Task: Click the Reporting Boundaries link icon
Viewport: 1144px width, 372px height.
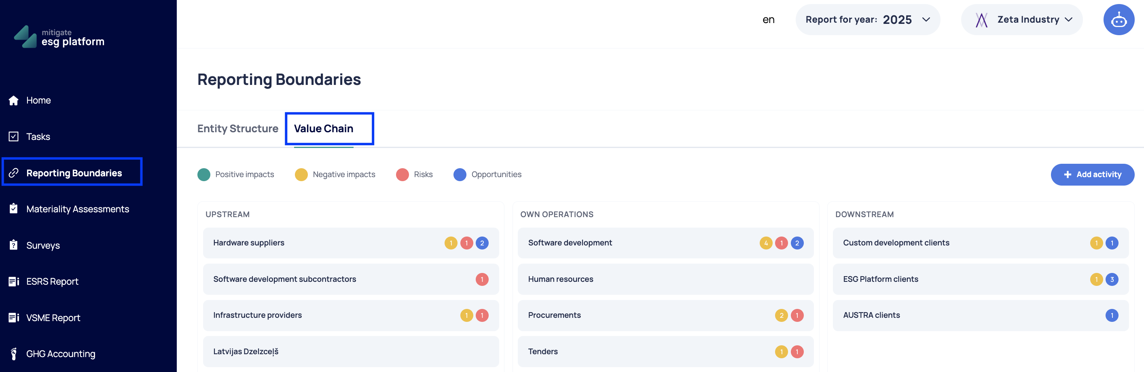Action: pyautogui.click(x=14, y=173)
